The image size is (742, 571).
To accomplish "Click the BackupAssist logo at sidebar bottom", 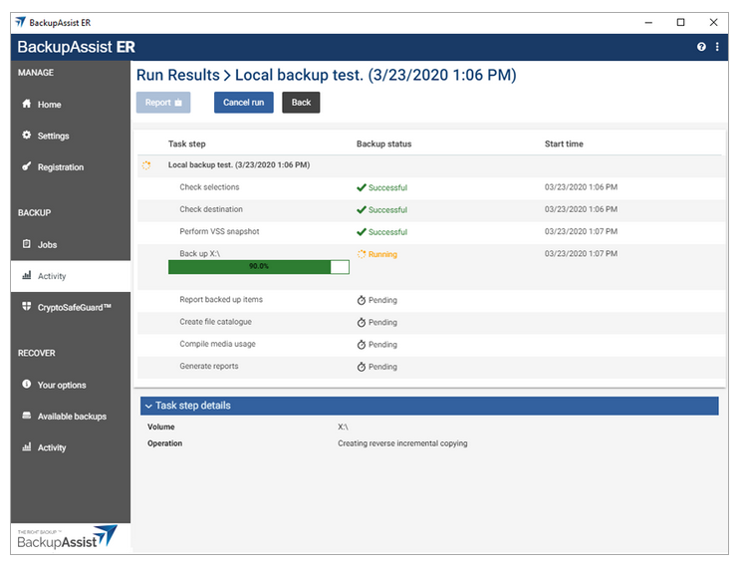I will click(x=68, y=536).
